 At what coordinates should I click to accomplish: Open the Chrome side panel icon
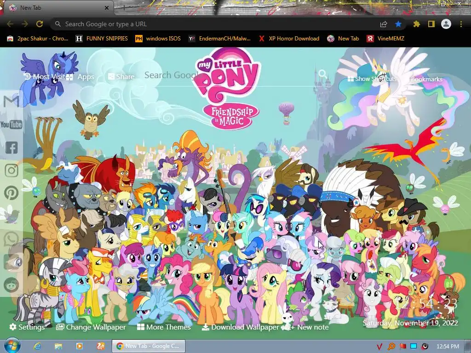point(431,24)
